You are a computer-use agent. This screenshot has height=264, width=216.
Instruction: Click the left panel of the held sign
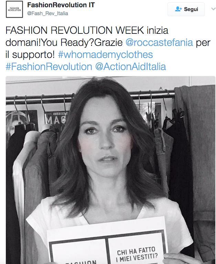point(78,253)
